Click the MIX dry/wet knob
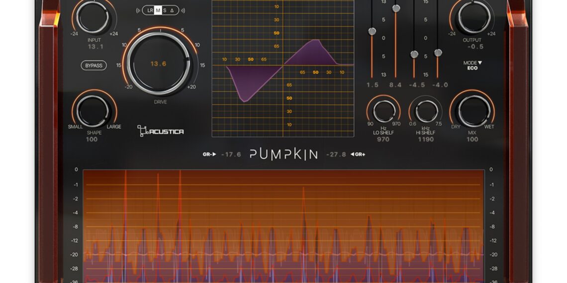This screenshot has height=283, width=567. 474,111
